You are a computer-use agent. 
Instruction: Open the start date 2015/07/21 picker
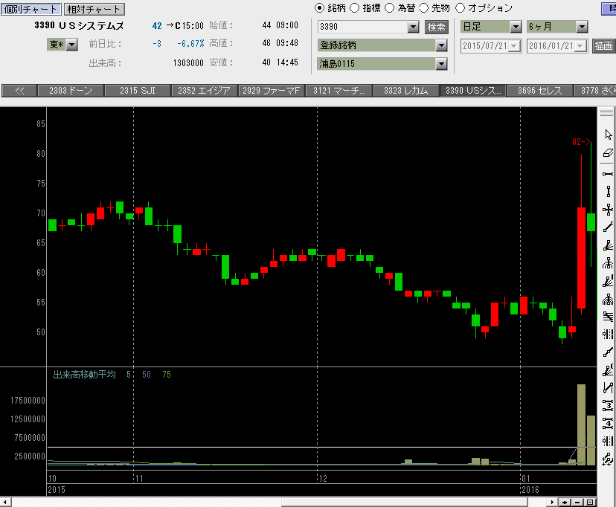pos(514,46)
